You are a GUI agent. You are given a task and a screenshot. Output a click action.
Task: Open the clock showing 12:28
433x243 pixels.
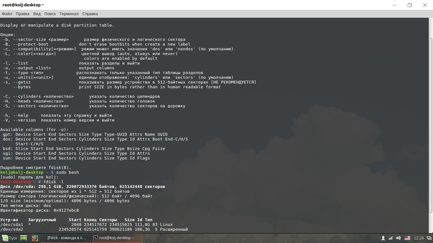[x=419, y=238]
